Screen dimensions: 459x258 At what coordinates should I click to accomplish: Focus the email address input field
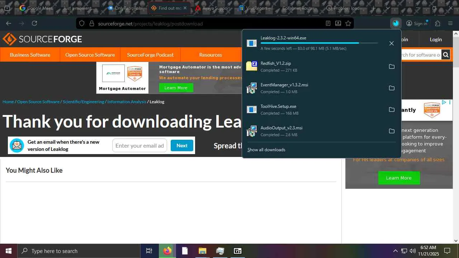click(x=139, y=145)
